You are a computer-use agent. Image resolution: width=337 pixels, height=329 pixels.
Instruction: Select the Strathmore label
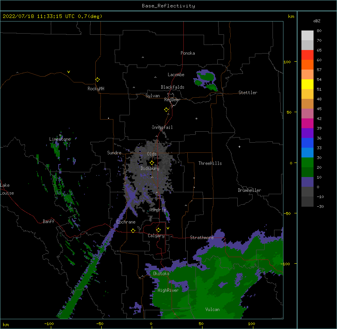[202, 238]
